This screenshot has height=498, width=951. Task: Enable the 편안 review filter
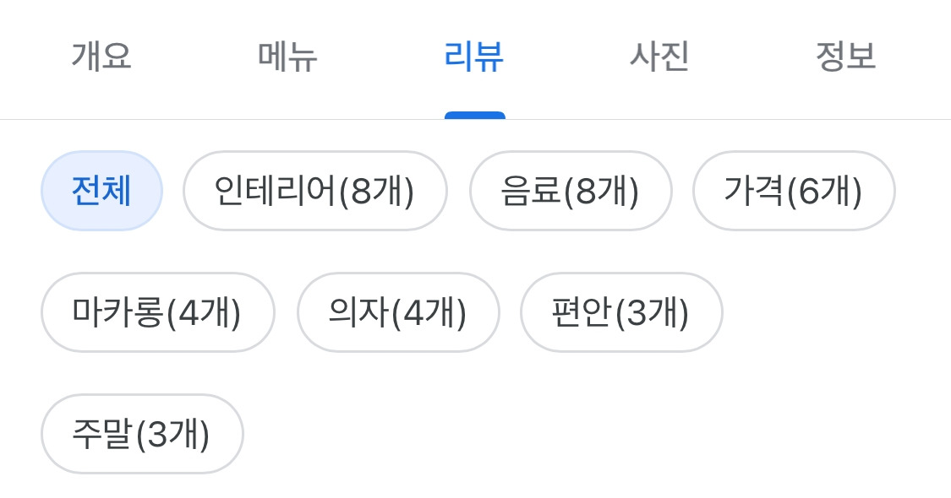coord(621,311)
